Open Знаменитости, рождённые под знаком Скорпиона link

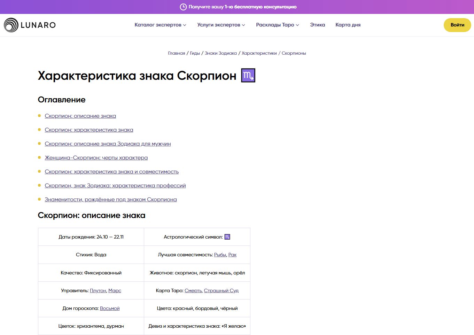coord(110,200)
